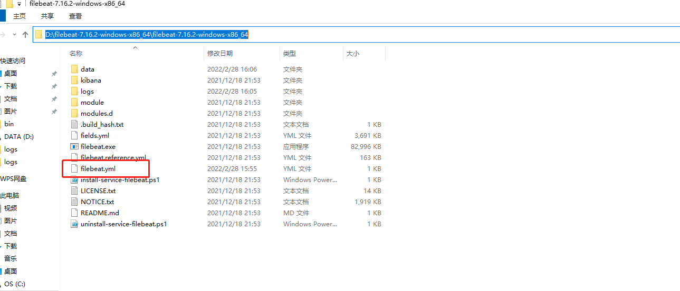Select the NOTICE.txt file name
This screenshot has height=291, width=680.
click(x=97, y=202)
